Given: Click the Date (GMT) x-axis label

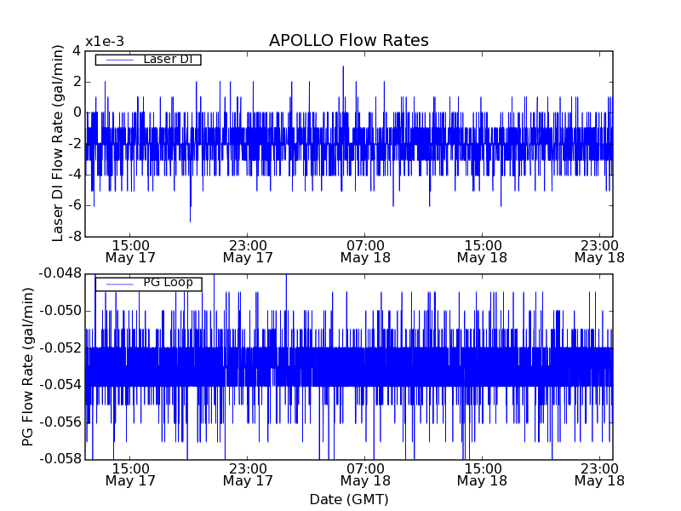Looking at the screenshot, I should click(x=348, y=499).
